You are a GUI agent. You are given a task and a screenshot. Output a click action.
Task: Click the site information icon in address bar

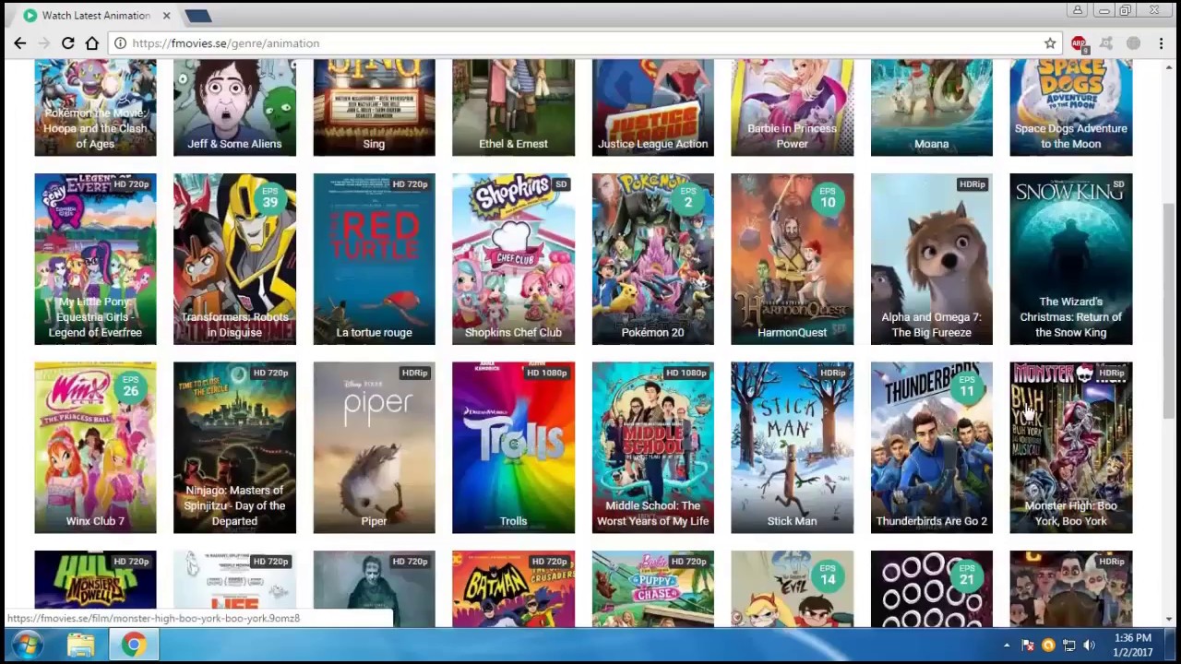pos(120,43)
